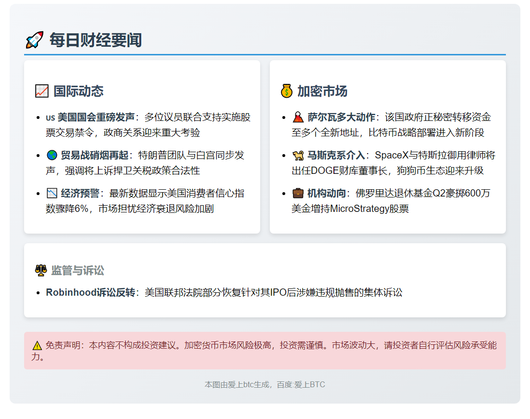Screen dimensions: 530x419
Task: Click the El Salvador flag icon beside 萨尔瓦多大动作
Action: coord(298,117)
